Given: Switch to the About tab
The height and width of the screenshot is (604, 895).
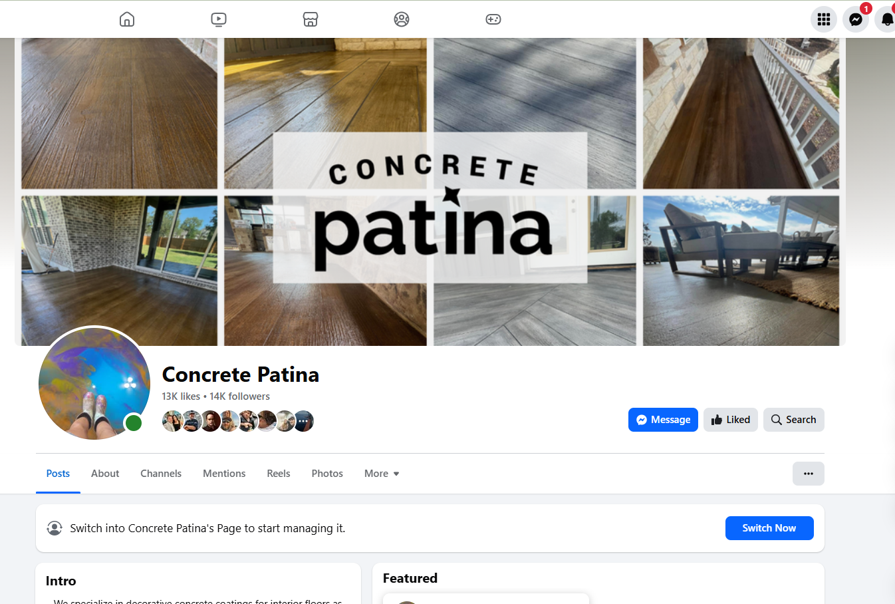Looking at the screenshot, I should pyautogui.click(x=105, y=474).
